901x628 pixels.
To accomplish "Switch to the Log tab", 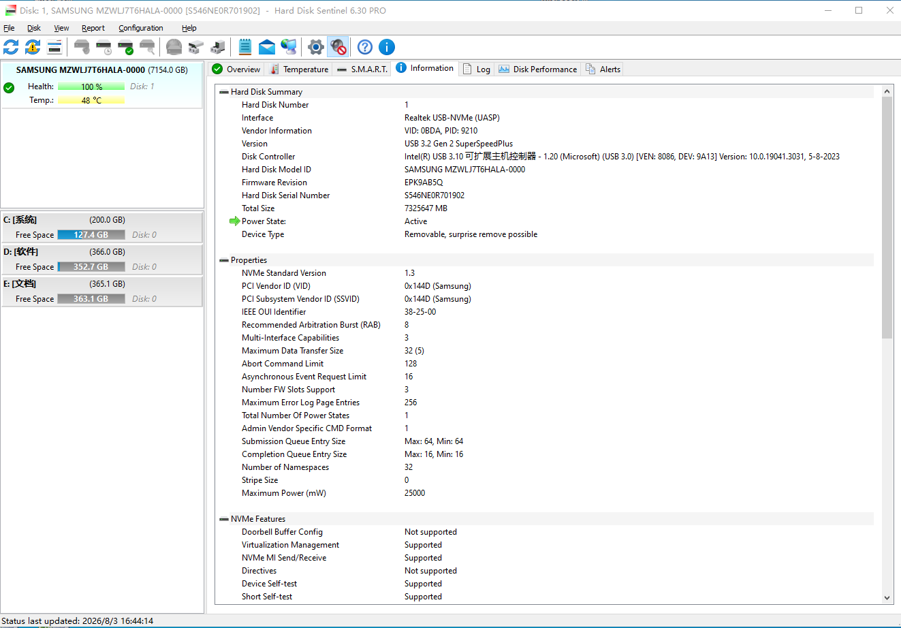I will click(477, 69).
